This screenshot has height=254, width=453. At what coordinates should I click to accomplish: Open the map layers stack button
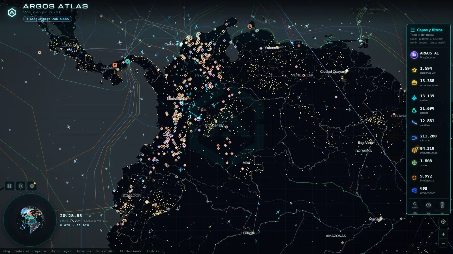tap(9, 186)
